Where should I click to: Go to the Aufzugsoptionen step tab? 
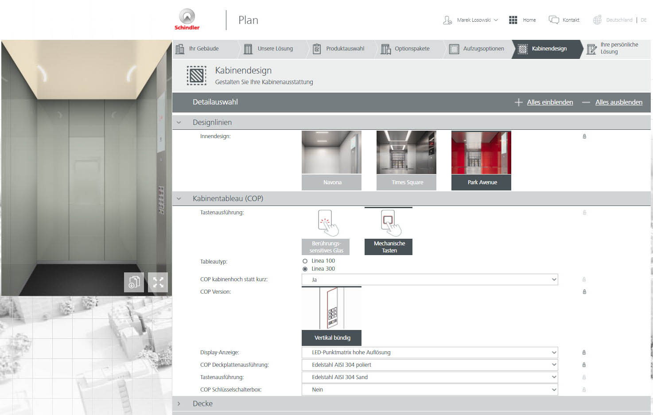click(478, 49)
